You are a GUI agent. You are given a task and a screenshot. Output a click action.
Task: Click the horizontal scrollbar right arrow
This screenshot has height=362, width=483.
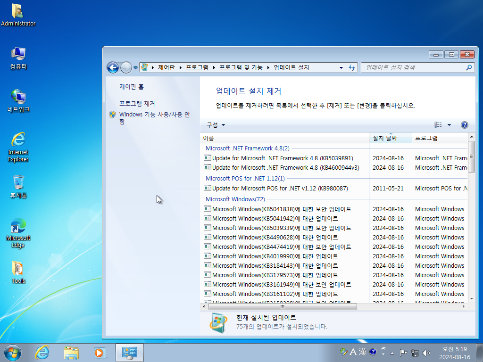click(x=463, y=306)
